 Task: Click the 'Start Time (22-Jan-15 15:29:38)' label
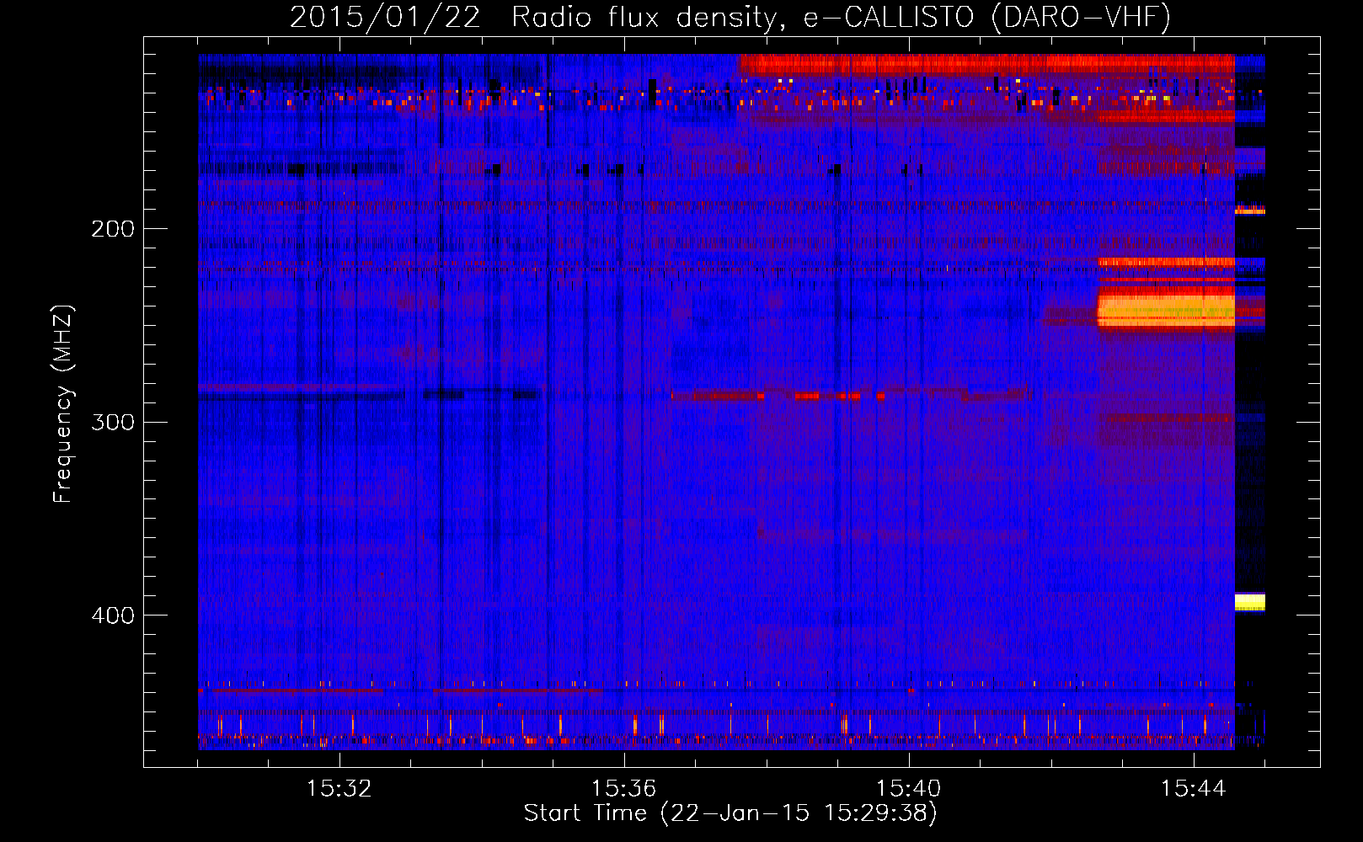[730, 813]
